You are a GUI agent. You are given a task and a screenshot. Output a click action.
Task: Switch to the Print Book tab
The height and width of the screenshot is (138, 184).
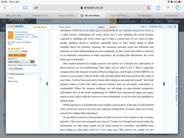pos(65,27)
